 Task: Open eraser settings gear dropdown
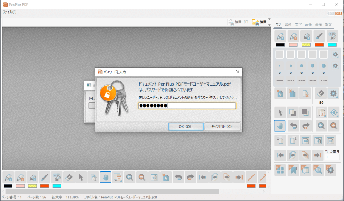click(x=333, y=93)
